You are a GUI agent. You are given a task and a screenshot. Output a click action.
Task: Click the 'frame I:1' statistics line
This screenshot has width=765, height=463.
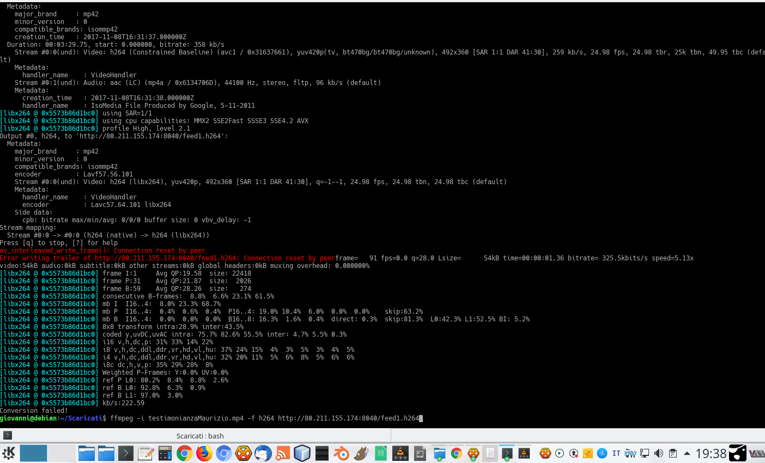pyautogui.click(x=126, y=273)
